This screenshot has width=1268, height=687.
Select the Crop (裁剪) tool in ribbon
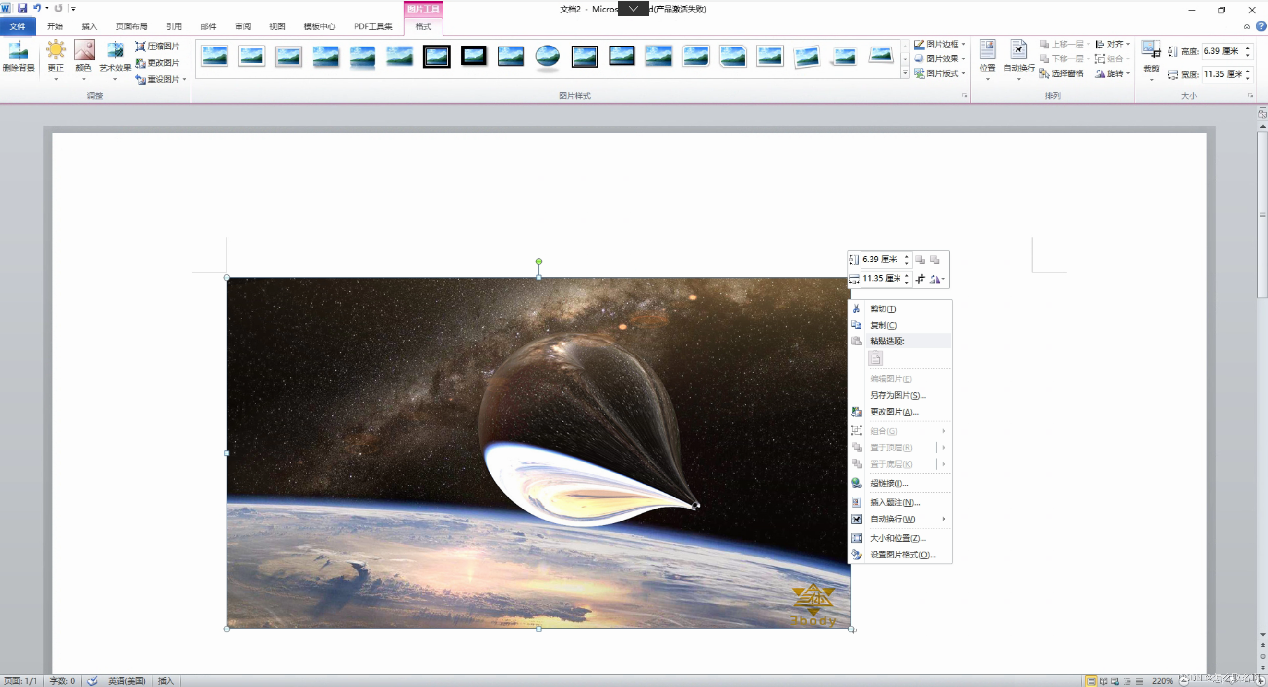(x=1150, y=50)
